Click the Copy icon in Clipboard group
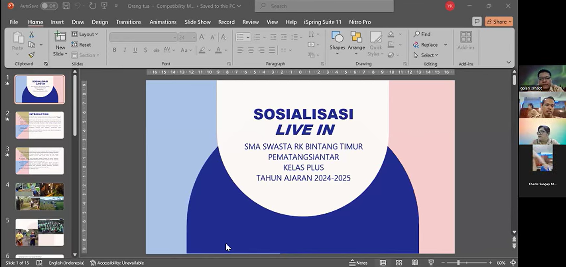 click(32, 45)
